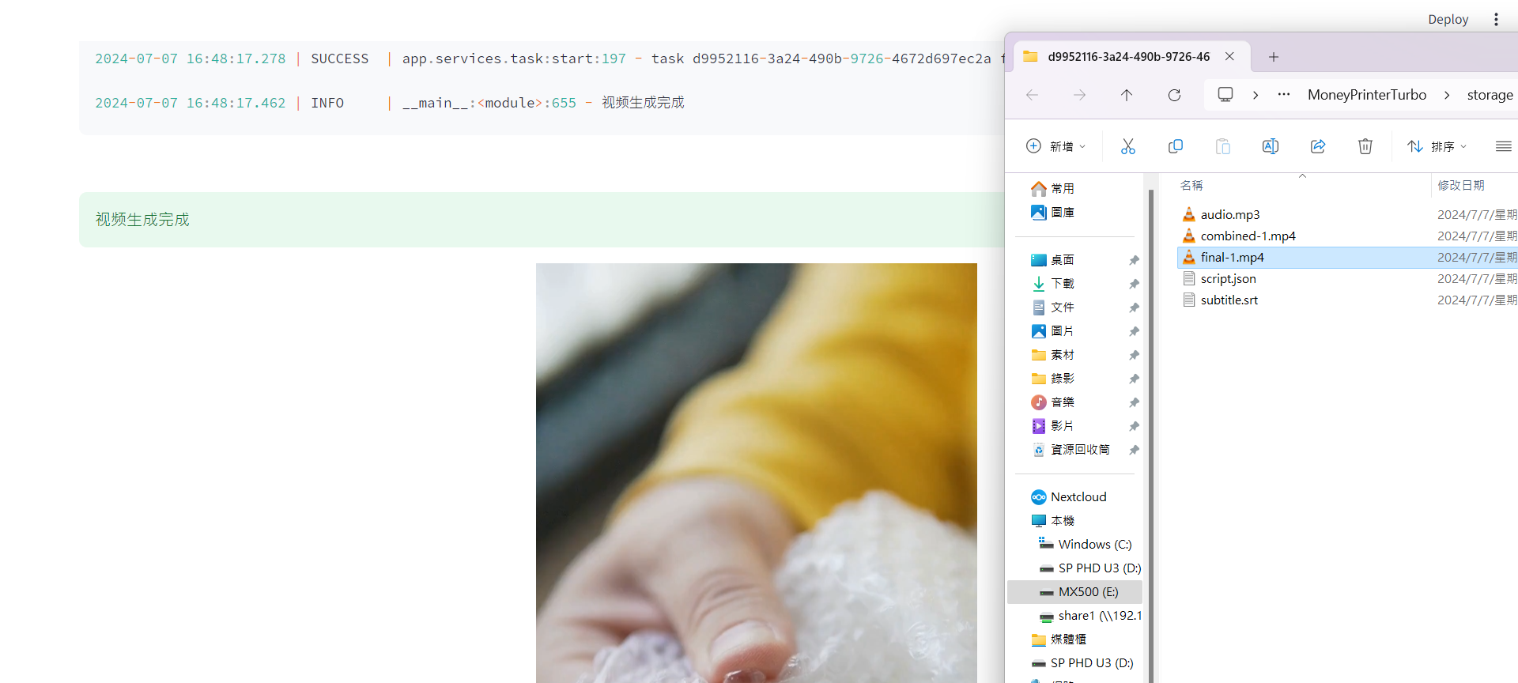Go forward in File Explorer
1518x683 pixels.
(1079, 95)
